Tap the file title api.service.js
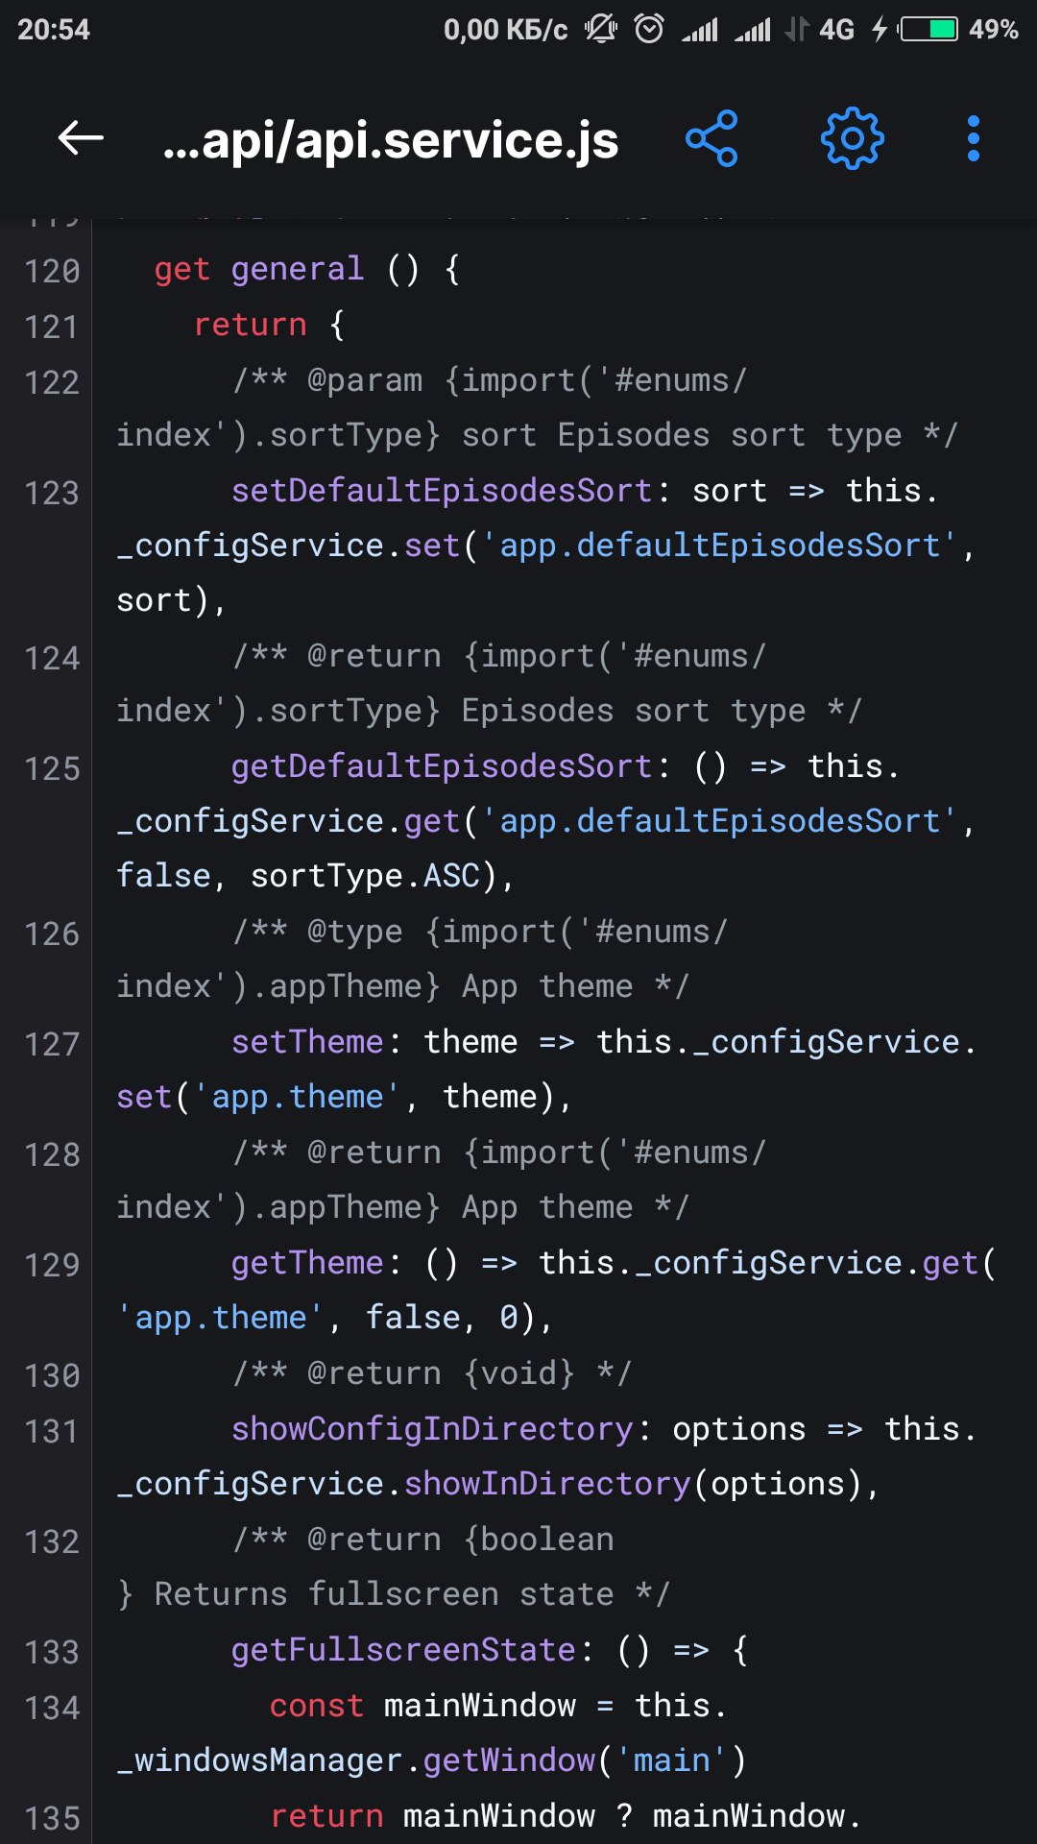The width and height of the screenshot is (1037, 1844). coord(391,140)
